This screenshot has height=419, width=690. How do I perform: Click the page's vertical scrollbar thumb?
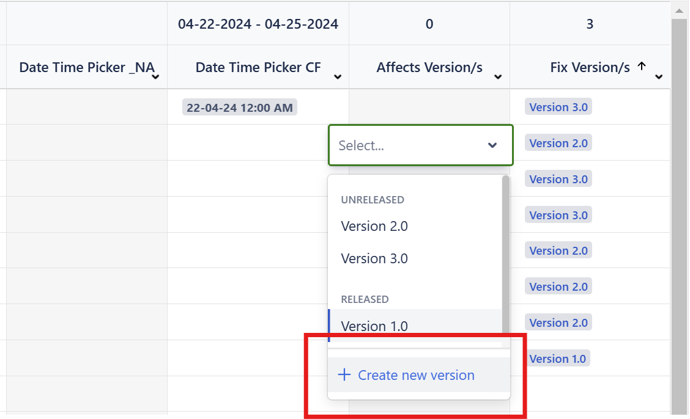click(x=679, y=214)
